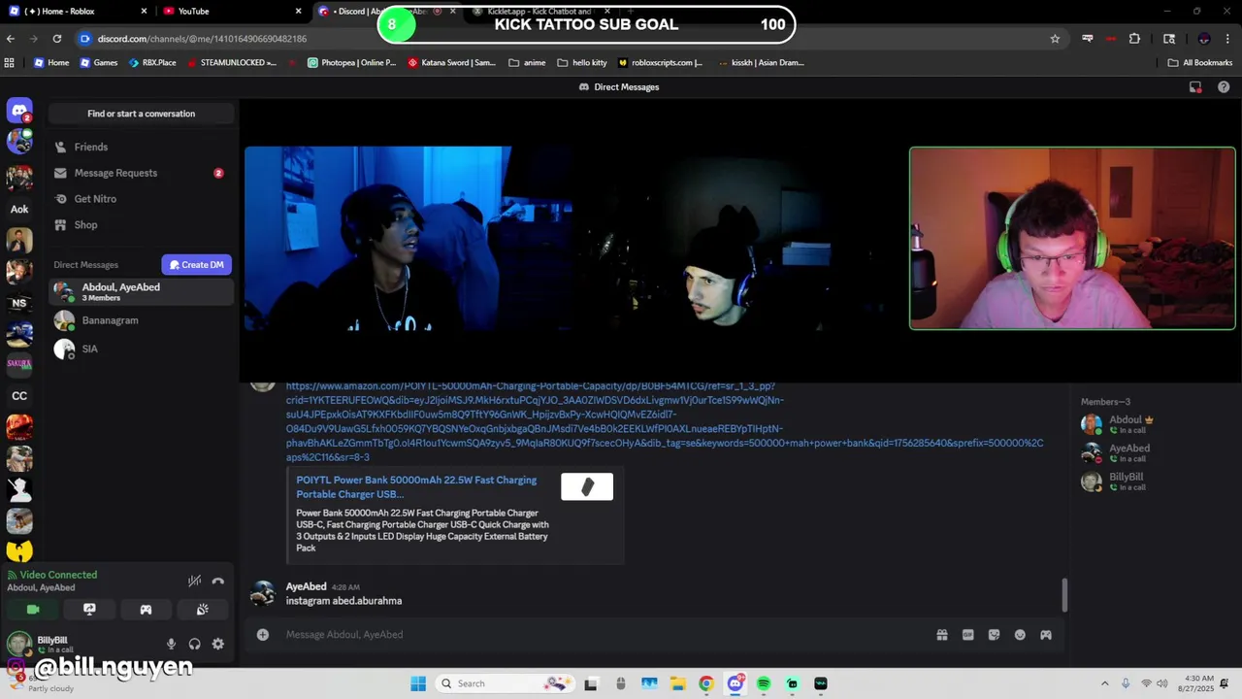Send a gift icon in message bar
Image resolution: width=1242 pixels, height=699 pixels.
941,635
